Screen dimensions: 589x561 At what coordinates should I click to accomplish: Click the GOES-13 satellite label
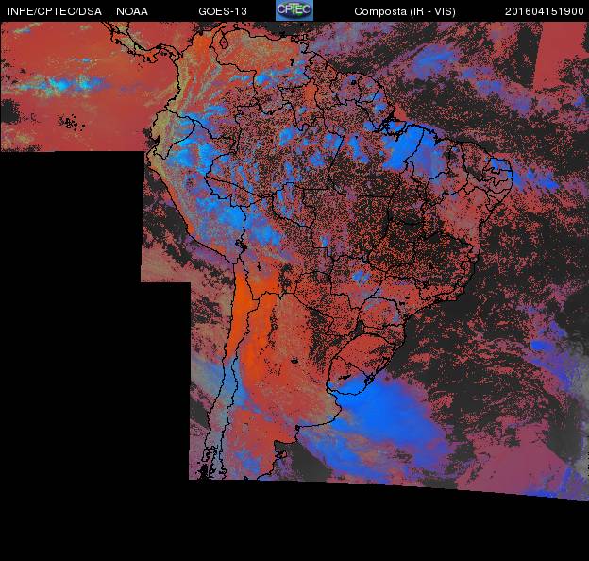click(223, 11)
